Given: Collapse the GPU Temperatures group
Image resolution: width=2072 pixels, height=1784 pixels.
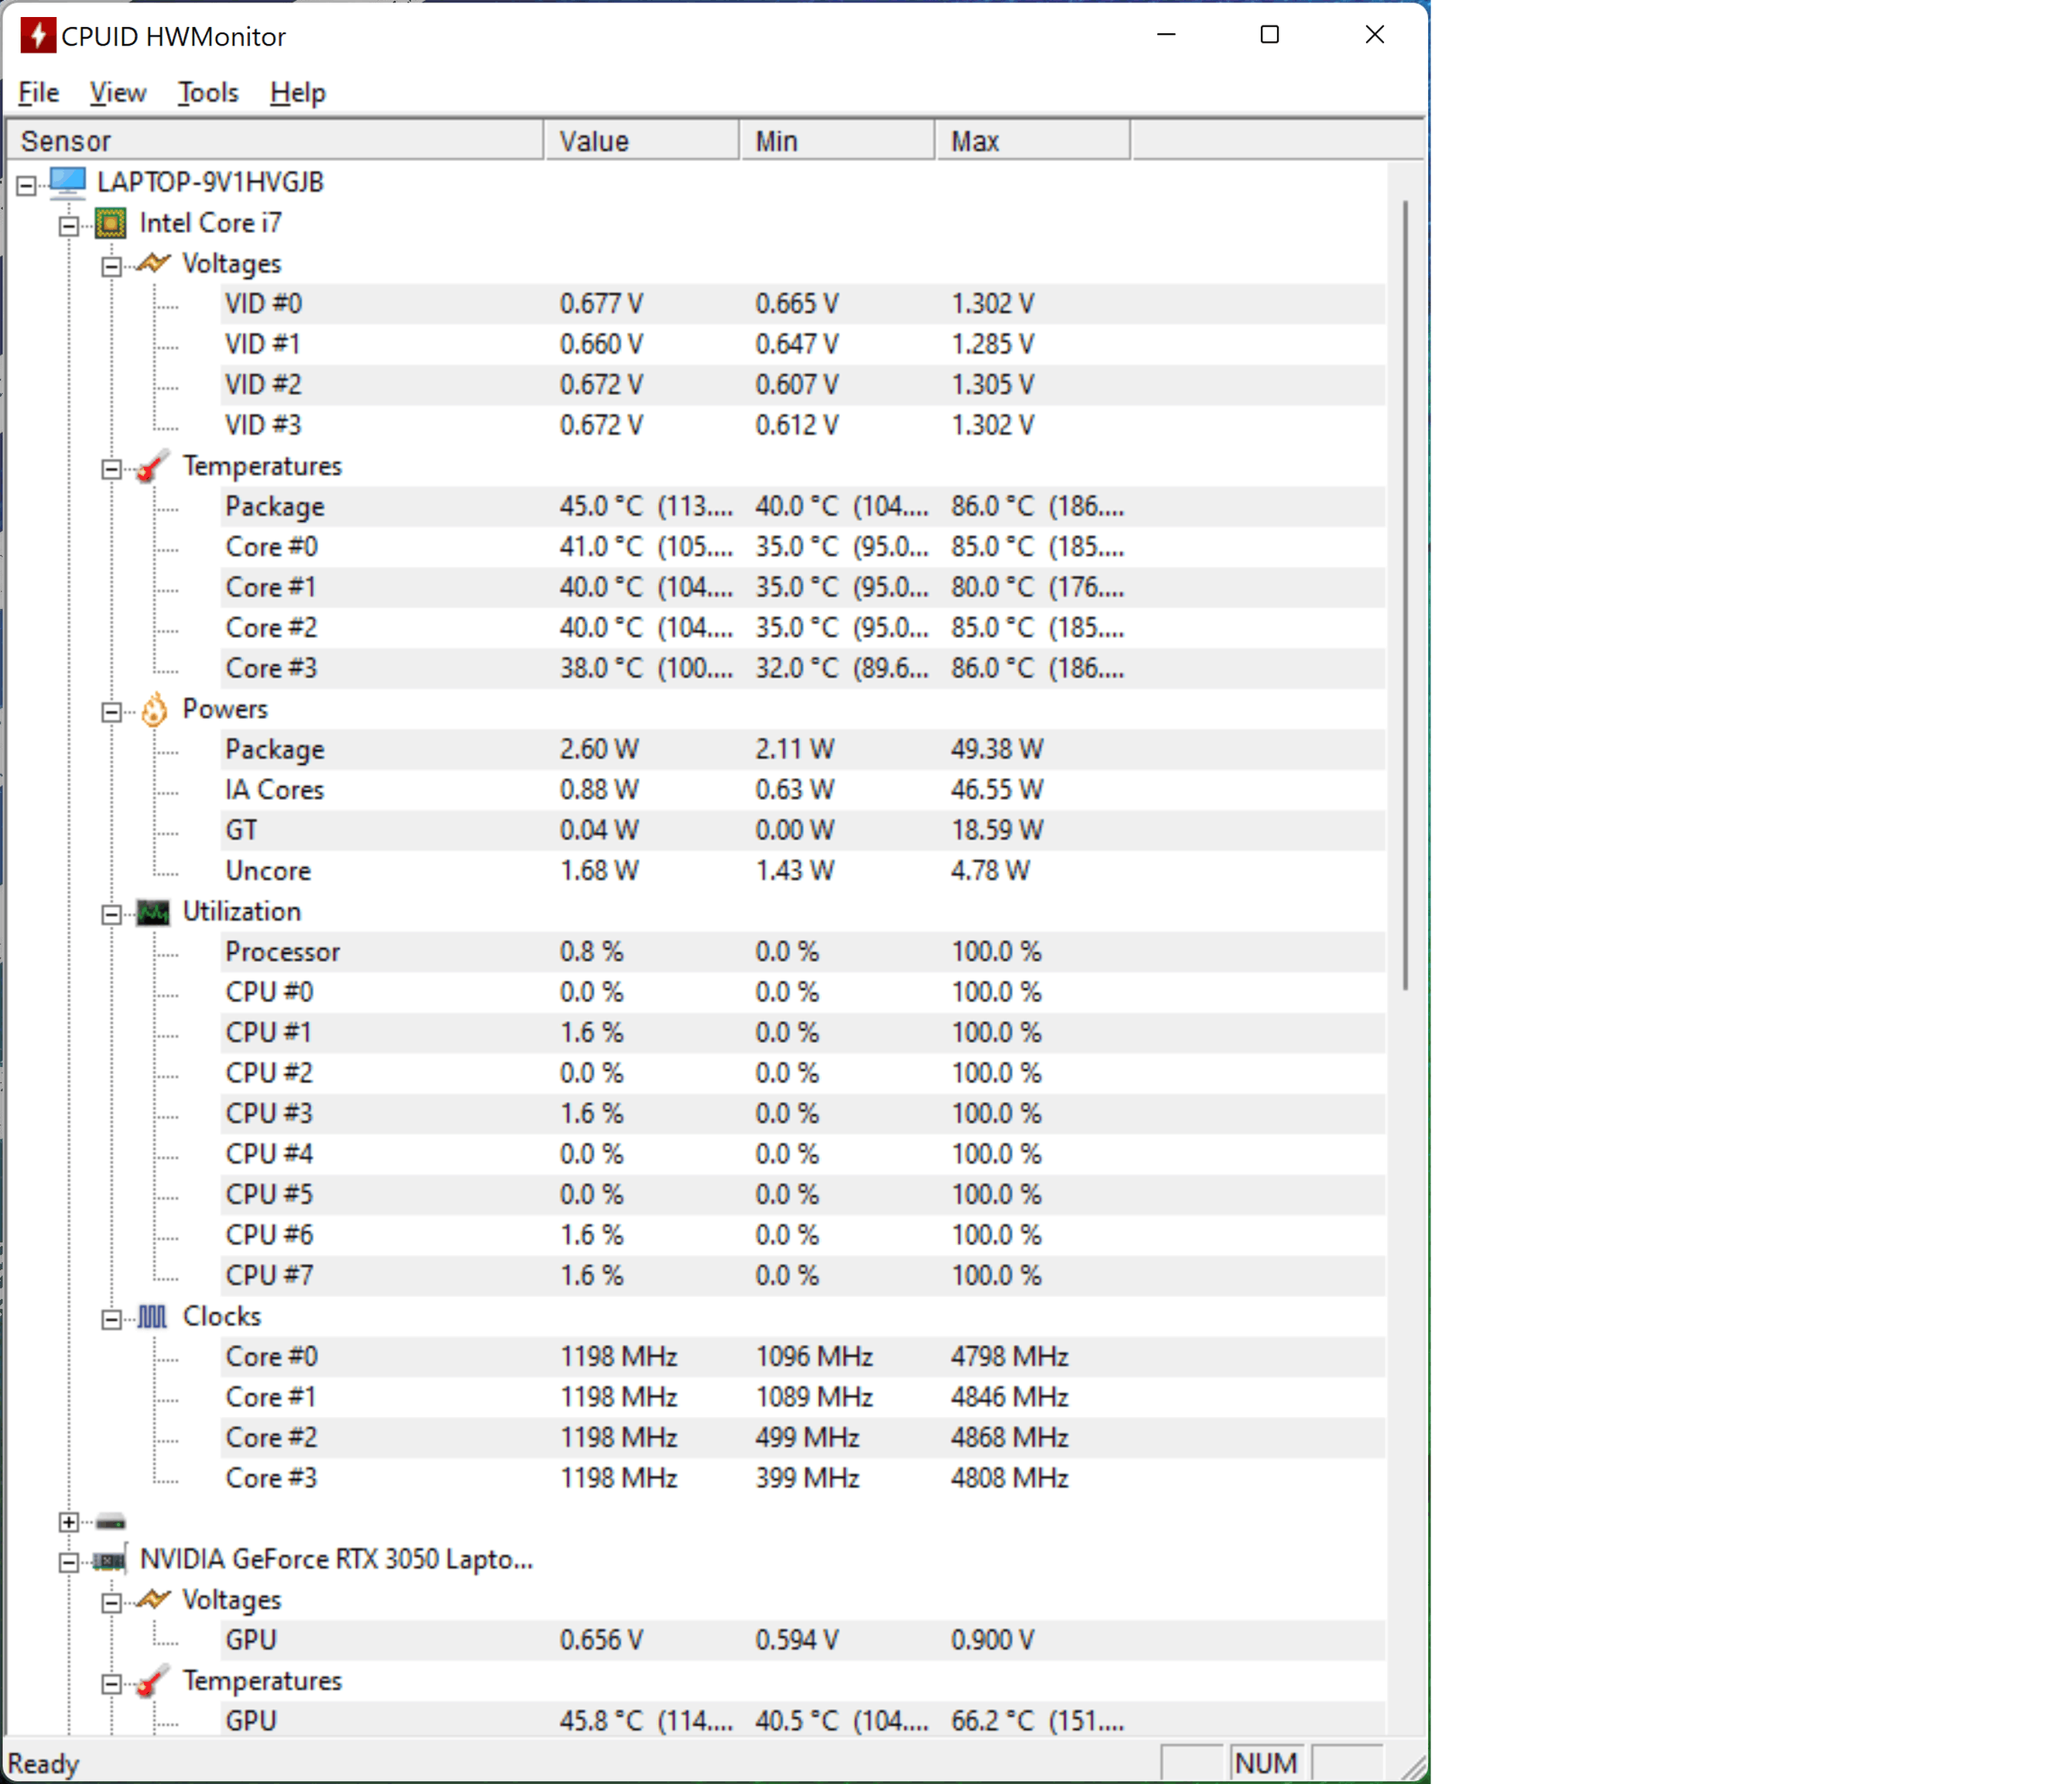Looking at the screenshot, I should pos(112,1684).
